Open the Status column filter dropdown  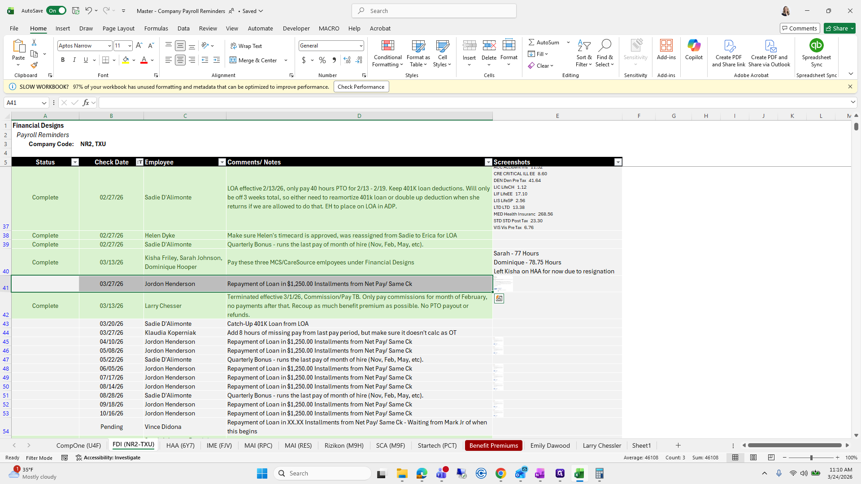coord(75,162)
